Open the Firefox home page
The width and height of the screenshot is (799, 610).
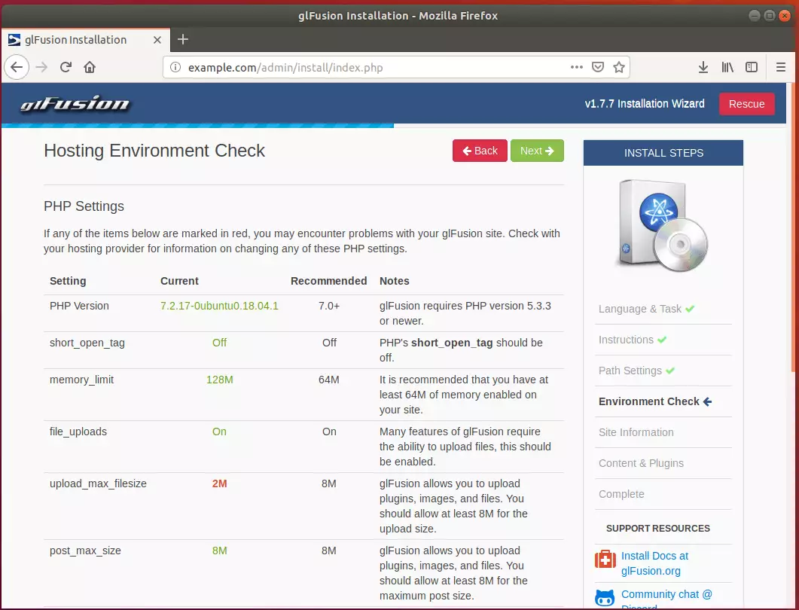tap(90, 67)
